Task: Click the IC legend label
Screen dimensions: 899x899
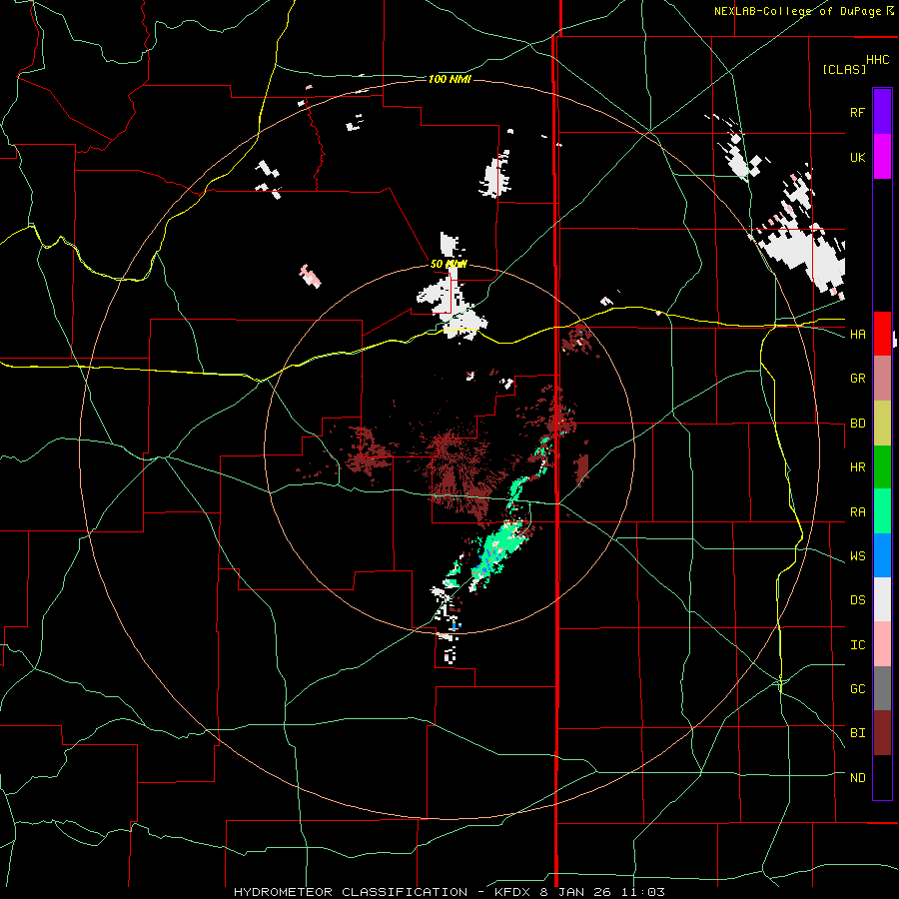Action: [857, 645]
